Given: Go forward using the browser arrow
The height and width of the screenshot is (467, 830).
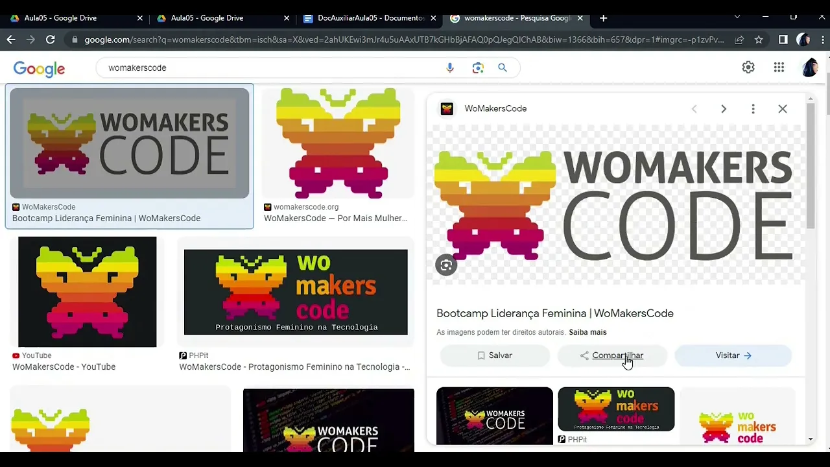Looking at the screenshot, I should (x=30, y=40).
